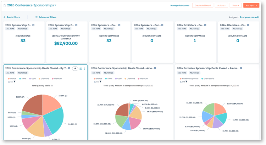The image size is (266, 145).
Task: Click info icon on 2026 Exhibitors card
Action: click(205, 25)
